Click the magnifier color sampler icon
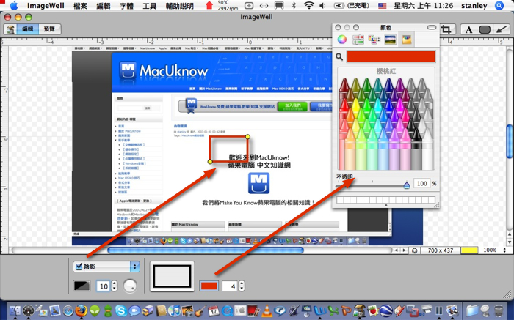Screen dimensions: 514x320 [339, 57]
